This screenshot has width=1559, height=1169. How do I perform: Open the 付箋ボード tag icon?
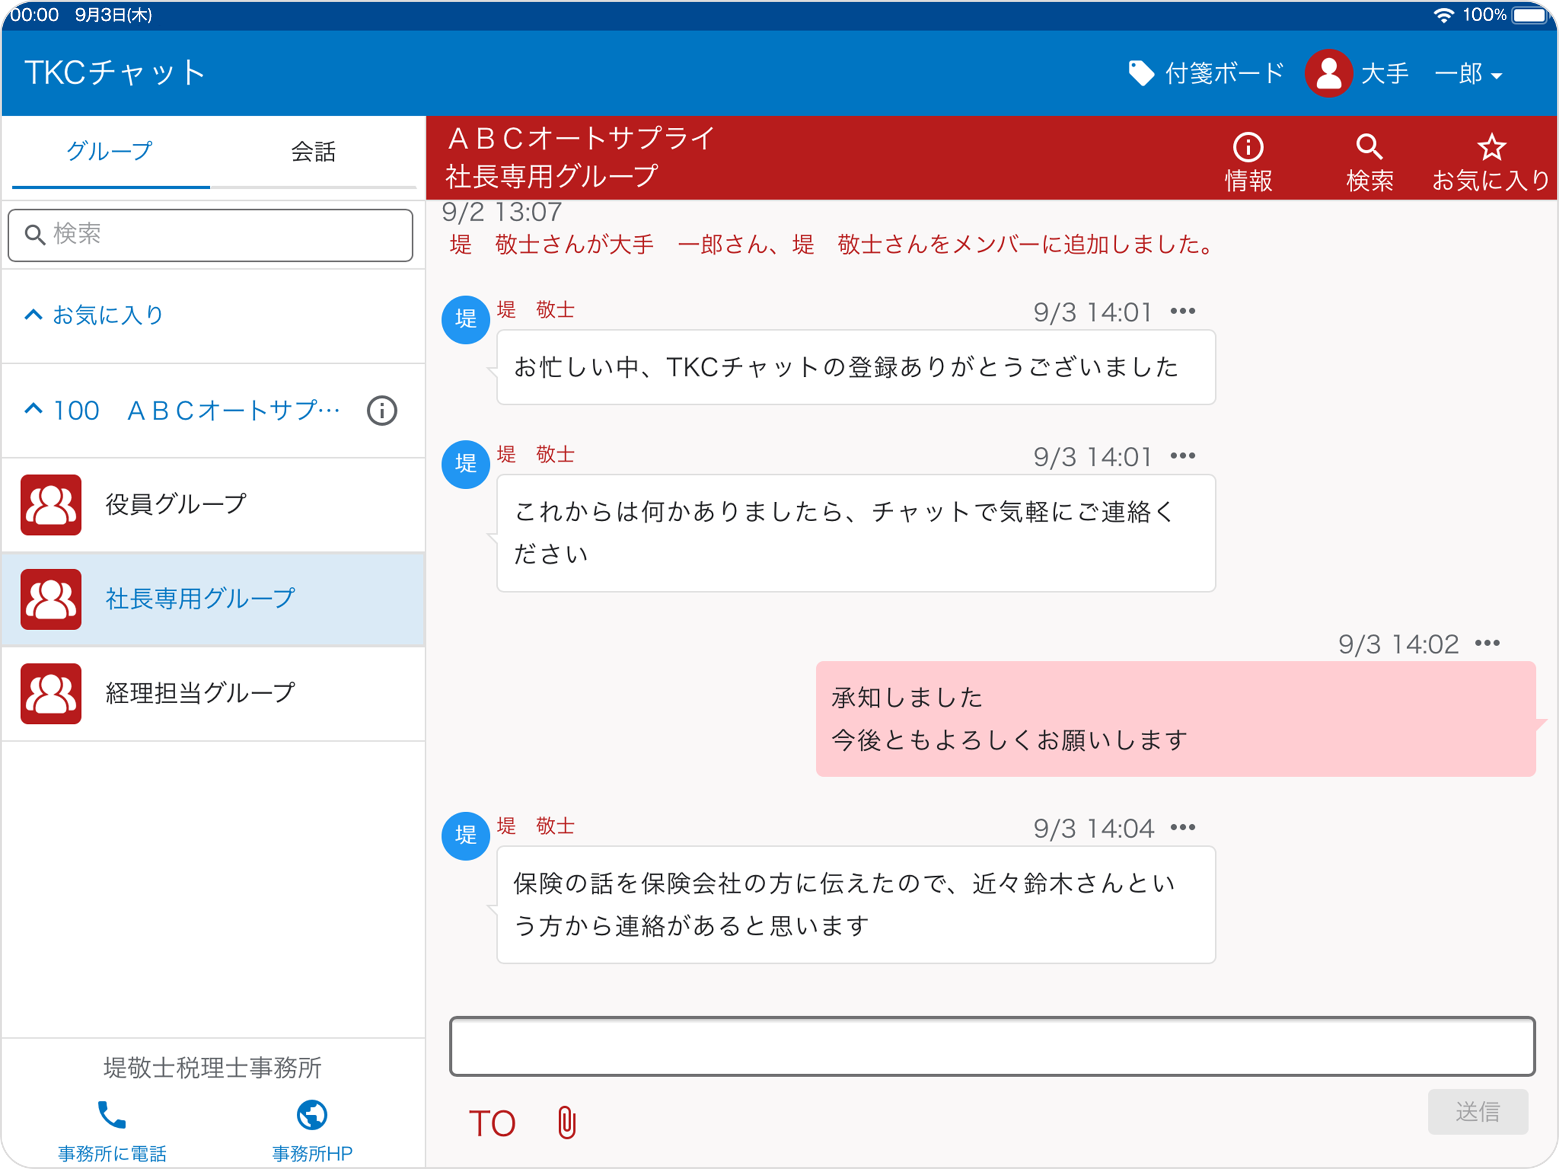point(1141,72)
